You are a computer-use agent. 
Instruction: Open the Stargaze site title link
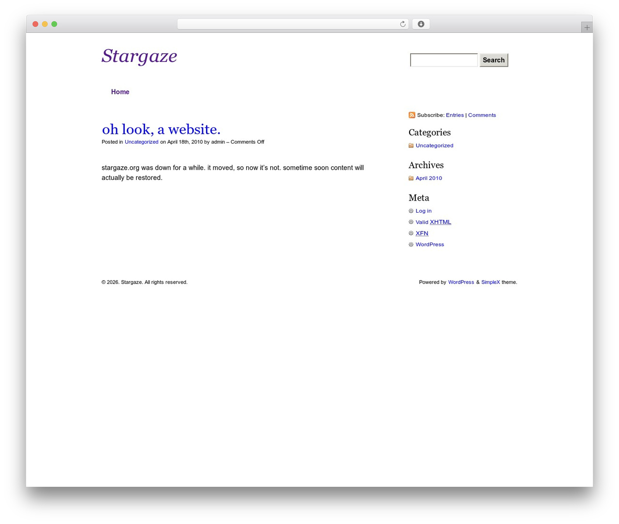pos(139,56)
